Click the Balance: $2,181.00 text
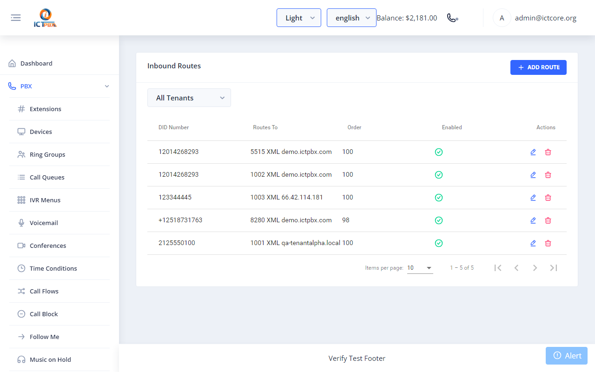The width and height of the screenshot is (595, 372). 407,18
